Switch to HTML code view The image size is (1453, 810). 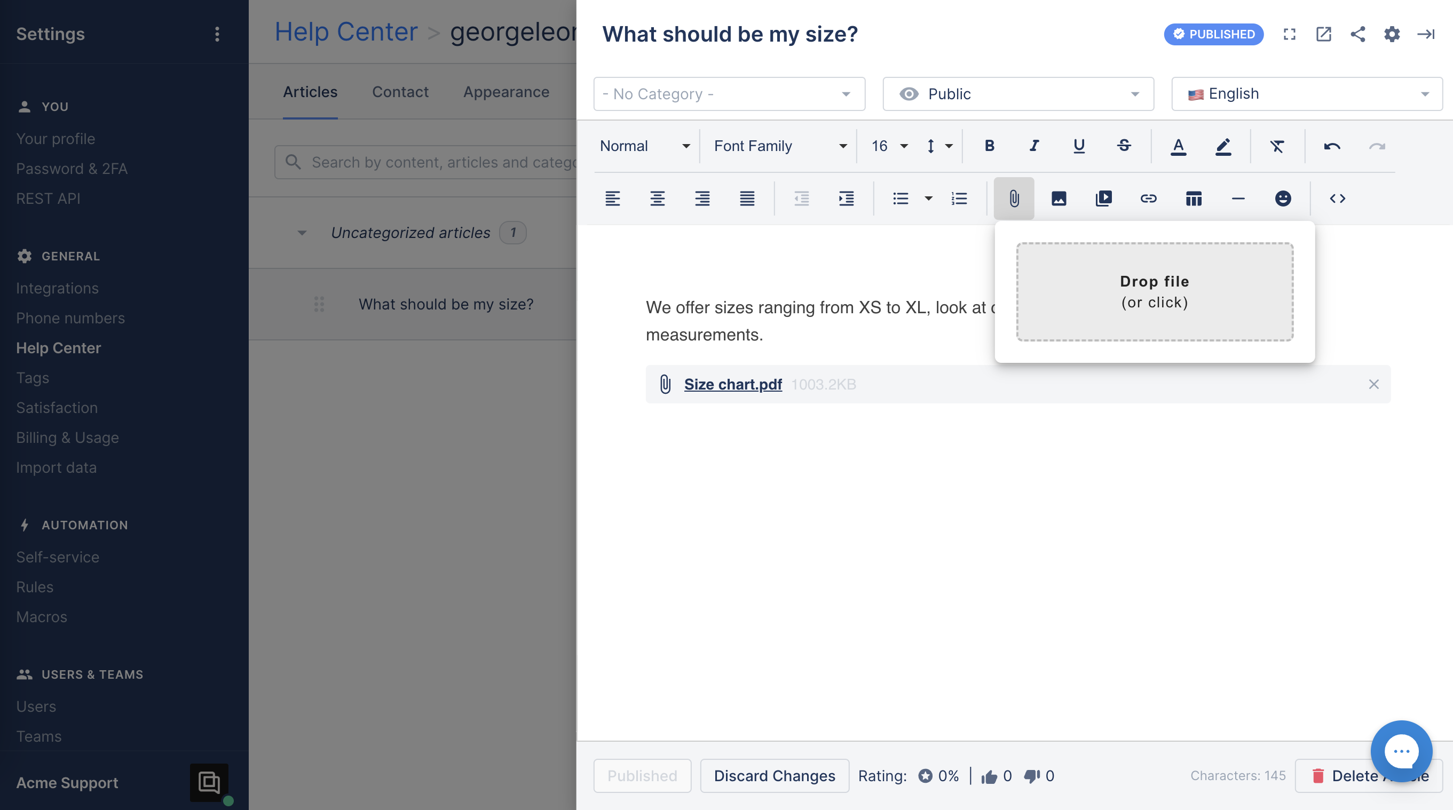coord(1337,198)
